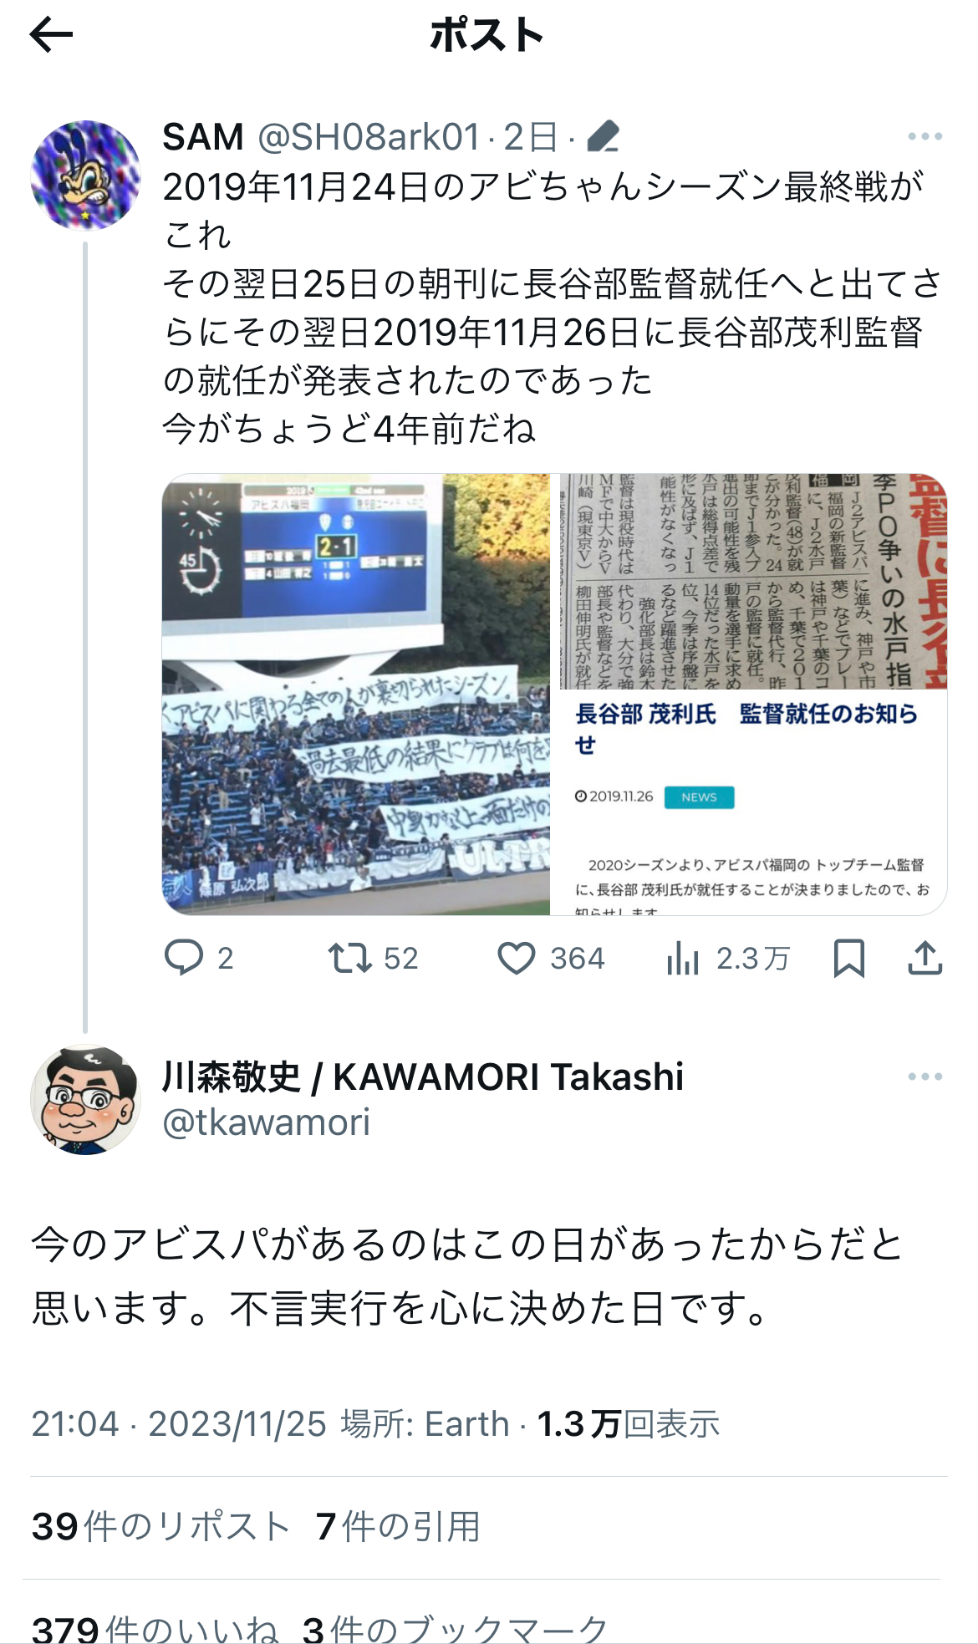Open reply icon on SAM's post

click(x=184, y=958)
